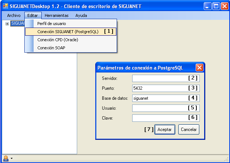The height and width of the screenshot is (163, 230).
Task: Focus the Usuario input field
Action: 166,108
